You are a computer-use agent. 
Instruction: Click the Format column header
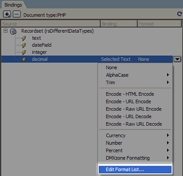pyautogui.click(x=160, y=24)
